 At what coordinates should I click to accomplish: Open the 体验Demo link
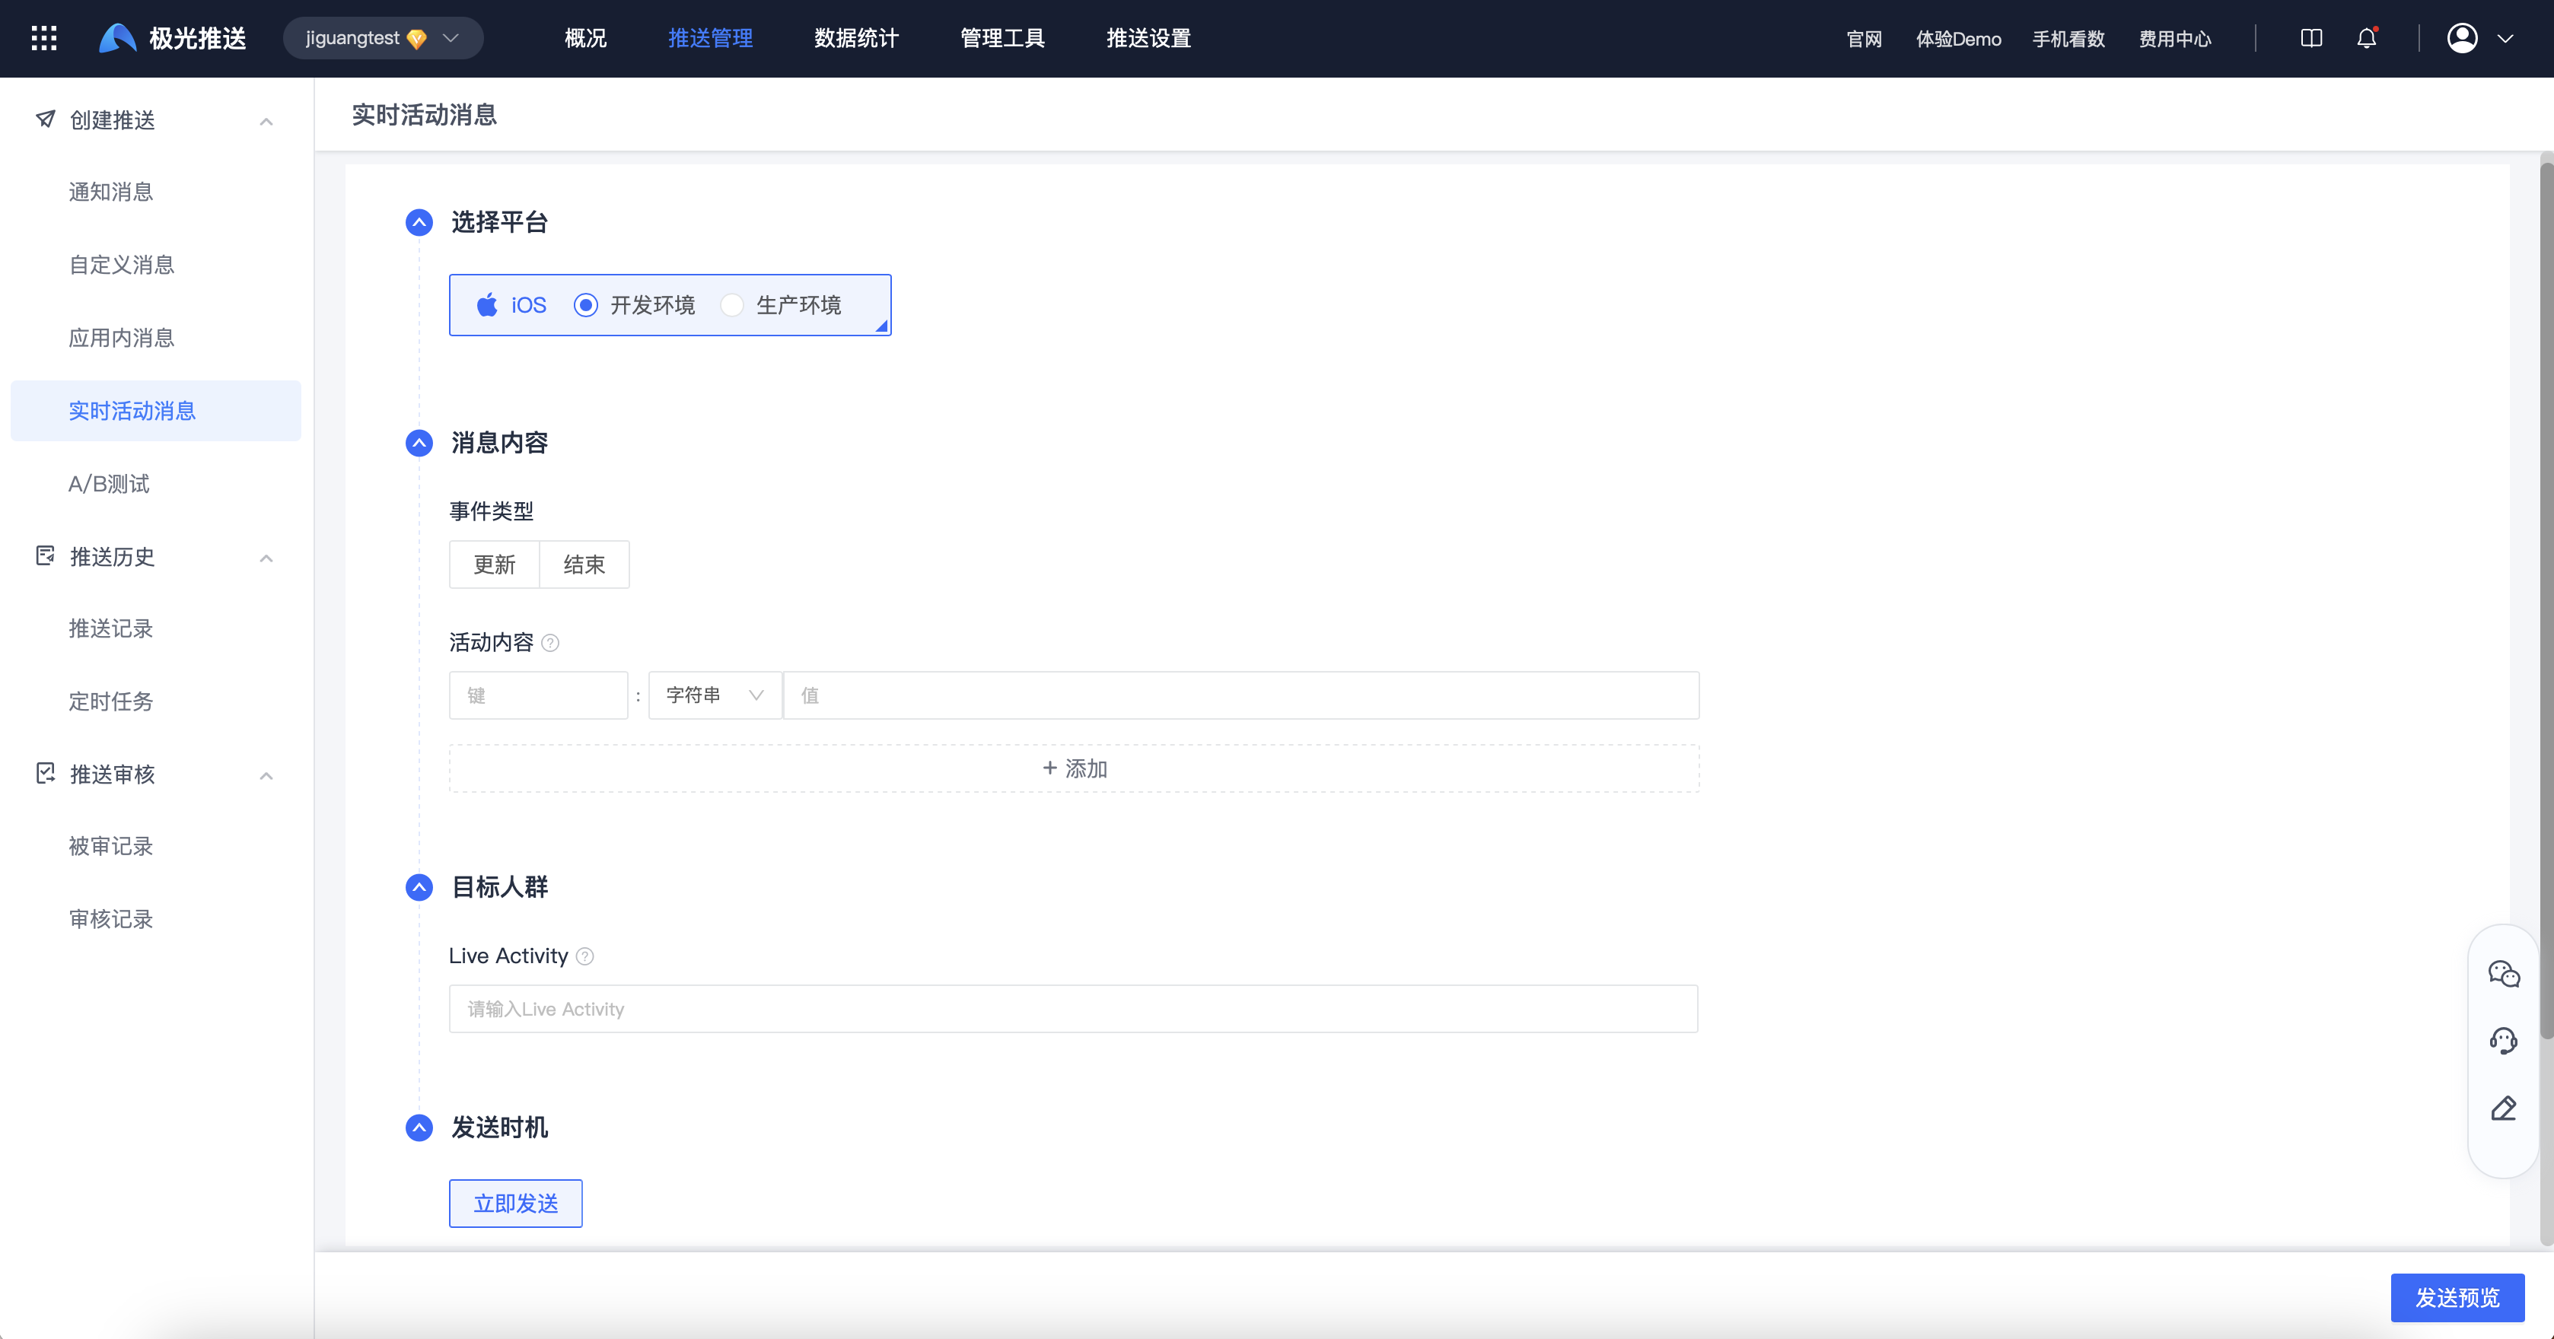[1958, 39]
